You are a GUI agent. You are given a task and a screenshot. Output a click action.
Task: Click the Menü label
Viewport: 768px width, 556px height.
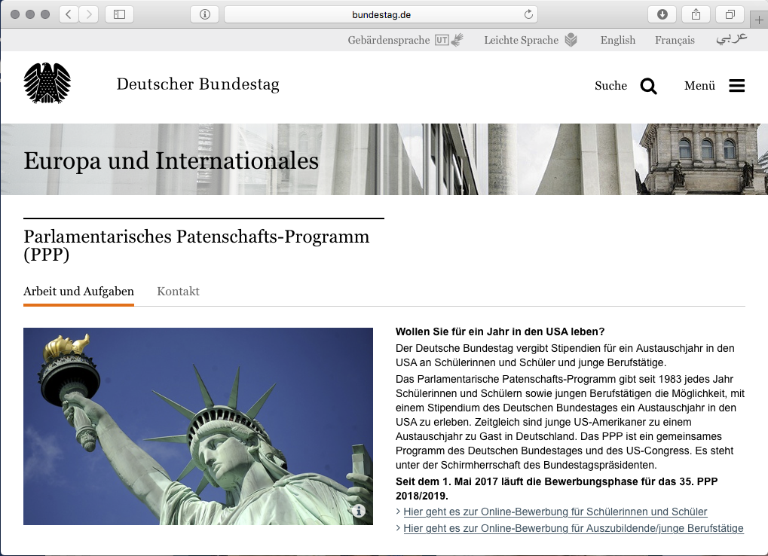pos(699,86)
